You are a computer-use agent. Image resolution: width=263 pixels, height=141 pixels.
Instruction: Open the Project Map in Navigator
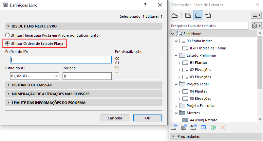[175, 16]
